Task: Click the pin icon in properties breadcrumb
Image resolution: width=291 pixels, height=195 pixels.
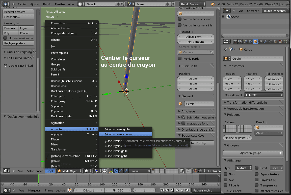Action: [225, 49]
